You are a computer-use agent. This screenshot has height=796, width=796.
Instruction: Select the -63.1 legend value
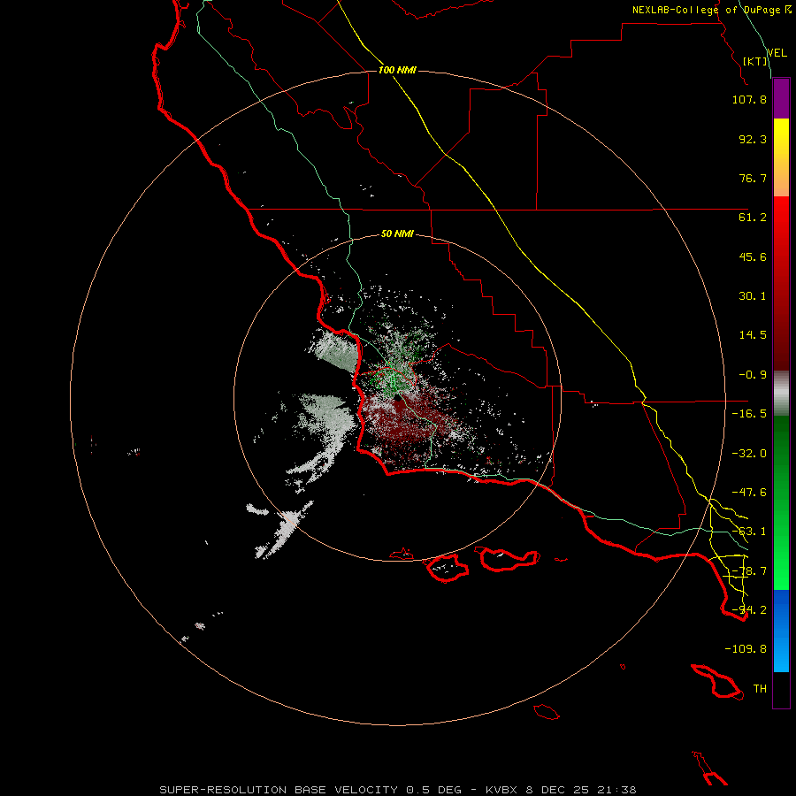click(749, 532)
